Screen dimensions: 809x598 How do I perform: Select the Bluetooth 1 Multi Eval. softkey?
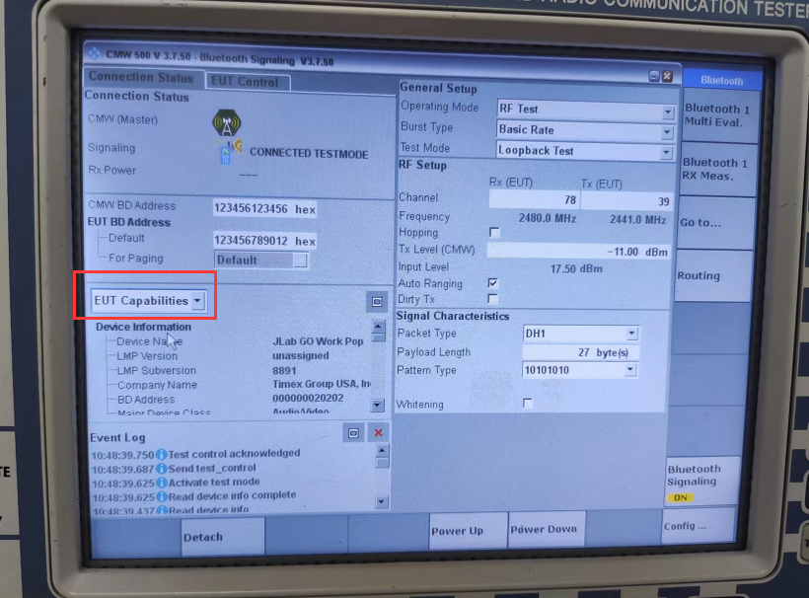pyautogui.click(x=719, y=115)
